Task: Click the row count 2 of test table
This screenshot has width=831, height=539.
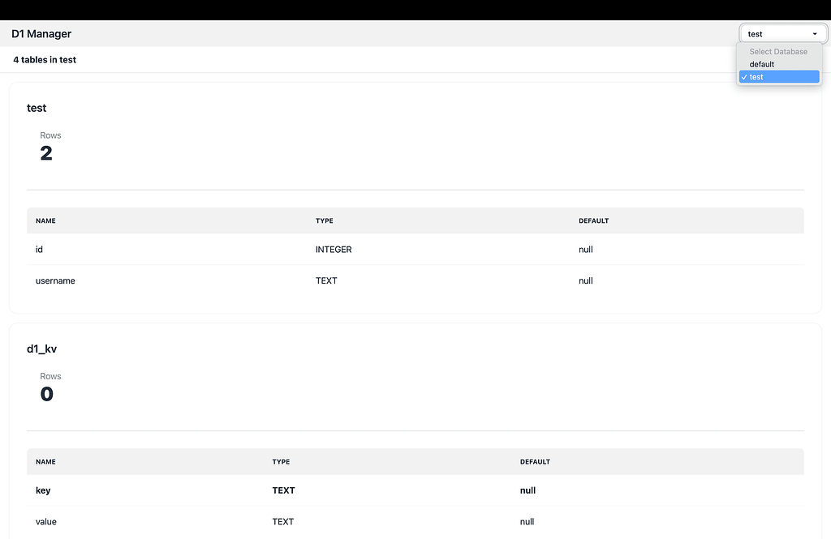Action: (46, 153)
